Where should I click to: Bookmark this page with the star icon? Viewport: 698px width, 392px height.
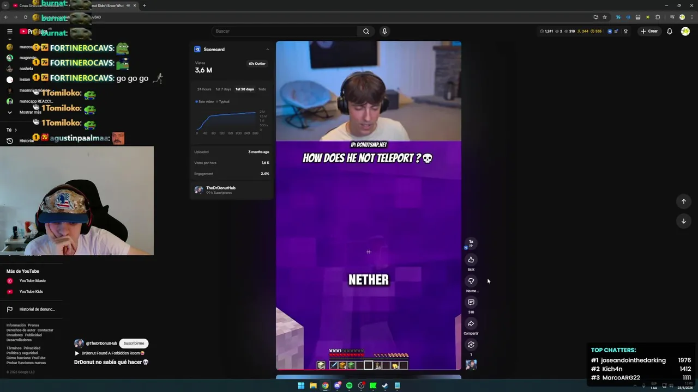pyautogui.click(x=605, y=17)
